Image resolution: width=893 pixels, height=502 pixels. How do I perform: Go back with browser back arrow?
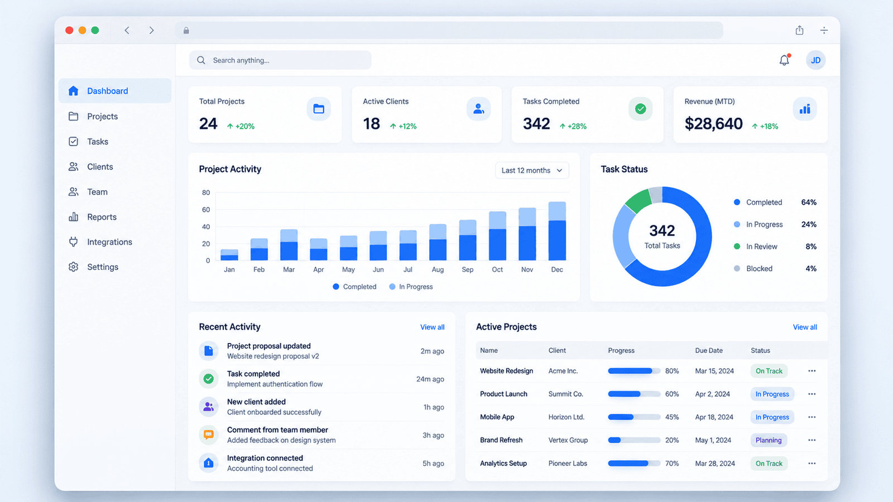click(127, 30)
